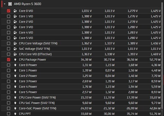
Task: Uncheck the CPU Package Power checkbox
Action: [9, 60]
